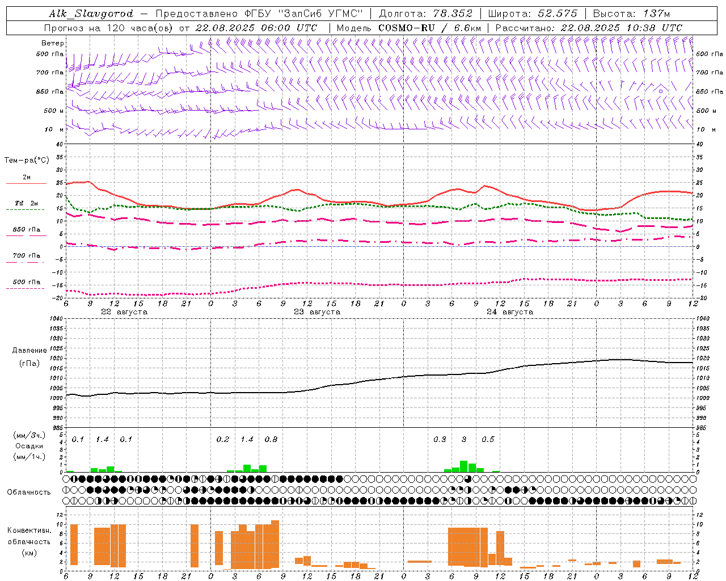The height and width of the screenshot is (581, 726).
Task: Click the '23 августа' date label
Action: 317,312
